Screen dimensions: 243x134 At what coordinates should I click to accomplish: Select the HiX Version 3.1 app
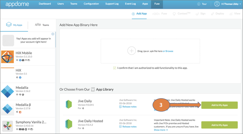pyautogui.click(x=28, y=74)
